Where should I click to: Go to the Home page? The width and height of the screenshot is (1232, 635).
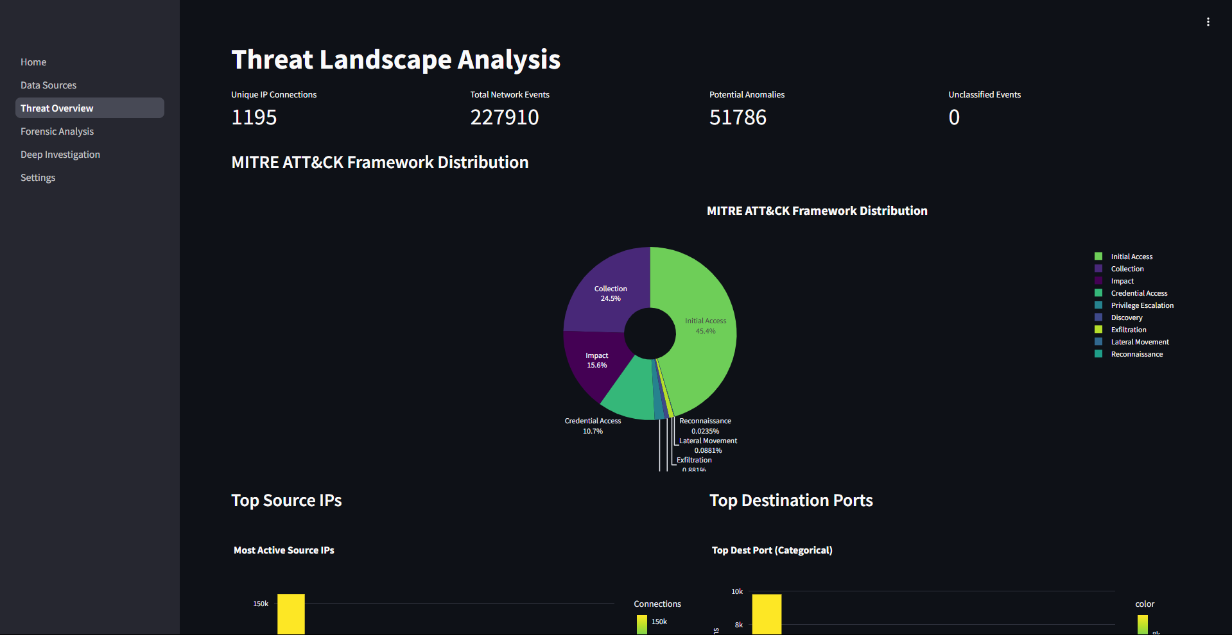coord(33,62)
